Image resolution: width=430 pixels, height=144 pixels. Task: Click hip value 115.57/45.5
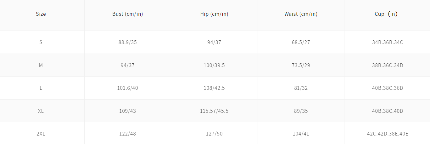pos(214,111)
